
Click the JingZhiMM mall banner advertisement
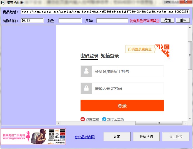pyautogui.click(x=33, y=137)
